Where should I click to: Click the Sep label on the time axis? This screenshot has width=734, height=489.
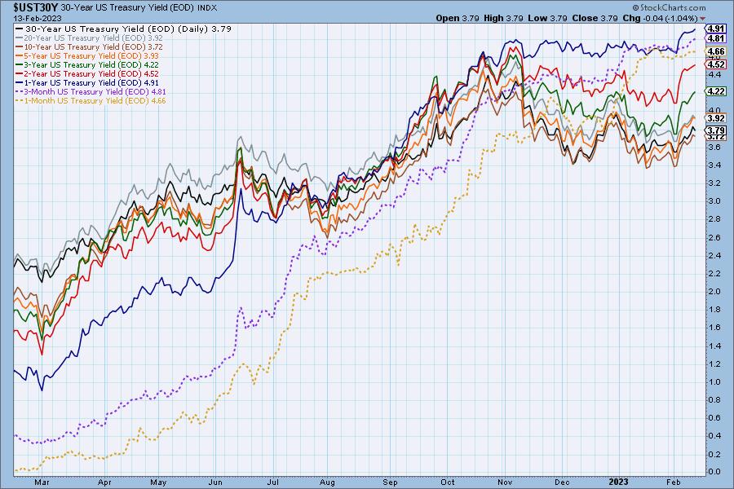point(390,482)
